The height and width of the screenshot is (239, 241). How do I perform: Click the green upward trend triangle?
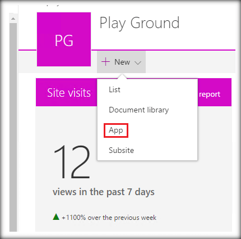[56, 217]
